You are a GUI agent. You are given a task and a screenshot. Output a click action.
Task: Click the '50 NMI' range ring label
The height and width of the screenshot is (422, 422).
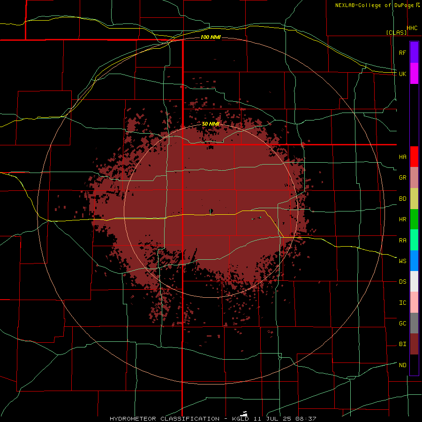click(x=211, y=124)
